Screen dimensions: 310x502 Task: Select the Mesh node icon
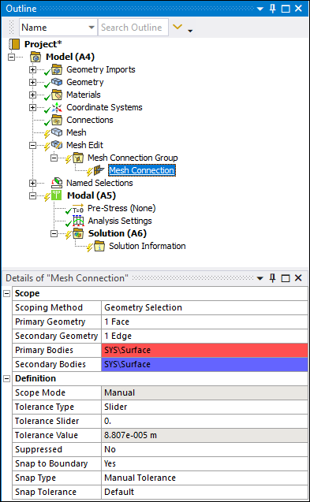tap(57, 132)
